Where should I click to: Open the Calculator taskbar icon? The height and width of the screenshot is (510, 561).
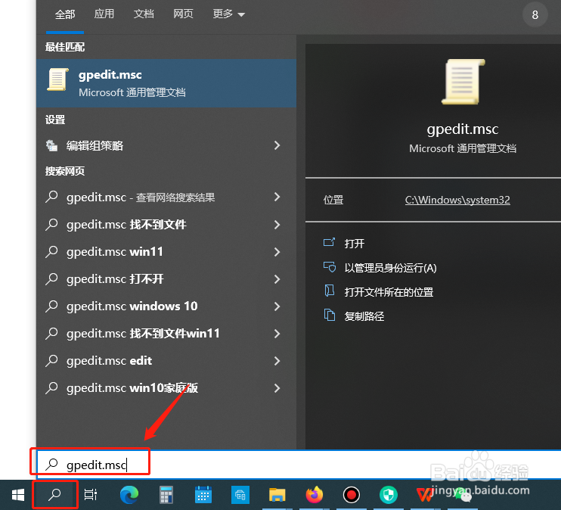166,495
